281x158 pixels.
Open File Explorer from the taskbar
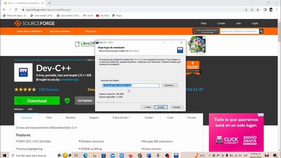pyautogui.click(x=94, y=155)
